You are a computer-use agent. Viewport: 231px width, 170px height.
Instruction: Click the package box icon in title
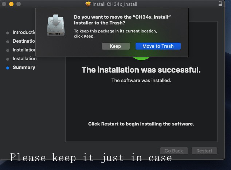tap(88, 4)
